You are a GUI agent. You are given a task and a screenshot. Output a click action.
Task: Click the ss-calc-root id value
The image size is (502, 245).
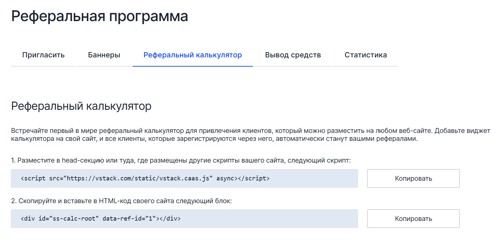click(x=74, y=219)
